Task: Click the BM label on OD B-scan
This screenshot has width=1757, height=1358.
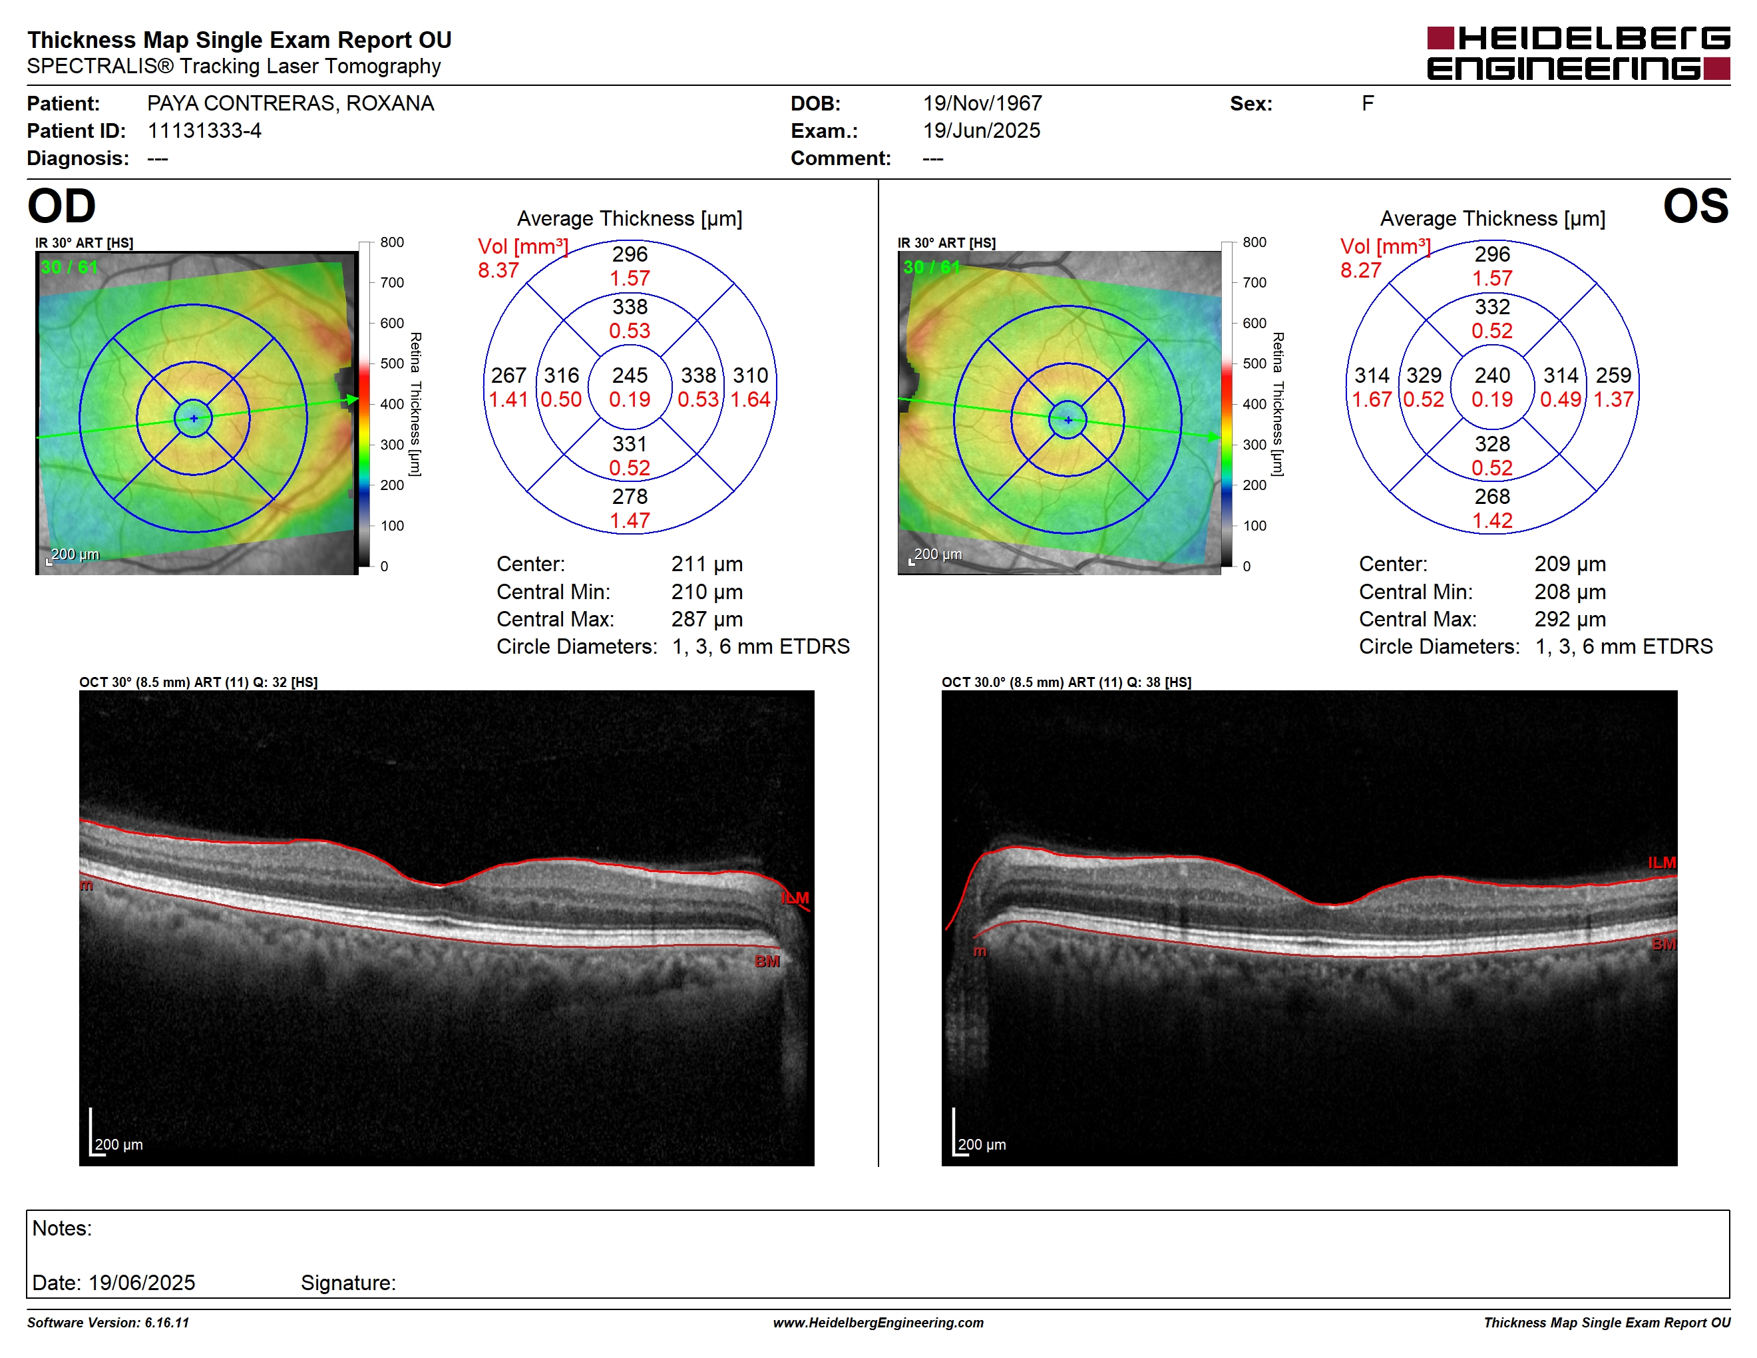Action: click(767, 961)
